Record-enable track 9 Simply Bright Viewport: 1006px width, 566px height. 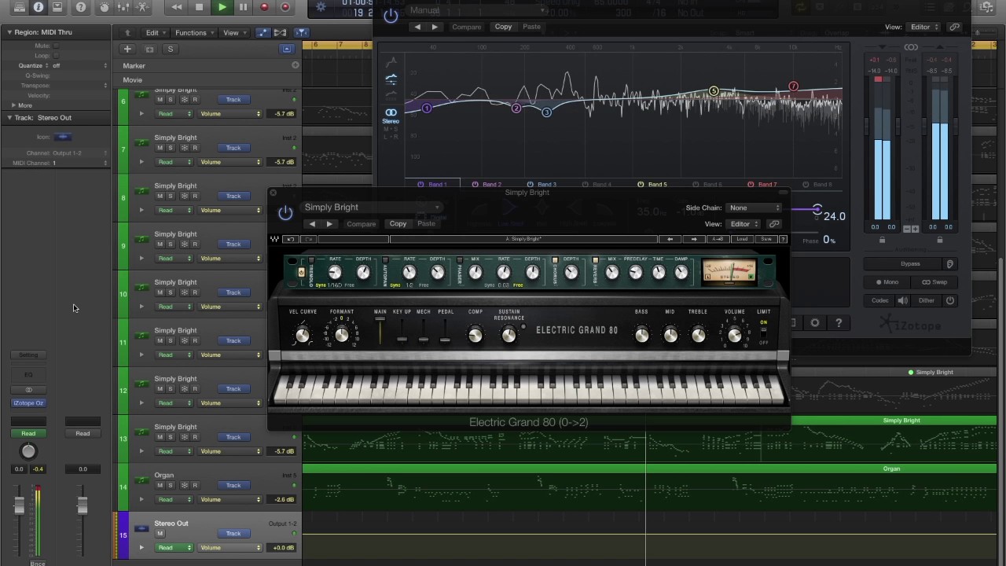tap(195, 244)
